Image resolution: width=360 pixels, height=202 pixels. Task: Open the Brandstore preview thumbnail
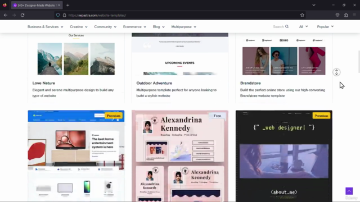[283, 54]
